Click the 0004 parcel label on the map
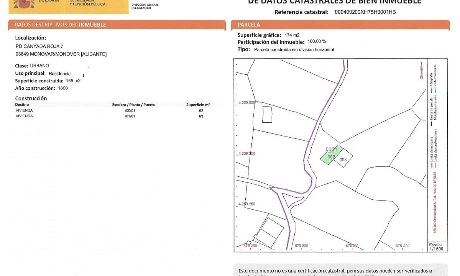This screenshot has height=276, width=460. point(331,149)
